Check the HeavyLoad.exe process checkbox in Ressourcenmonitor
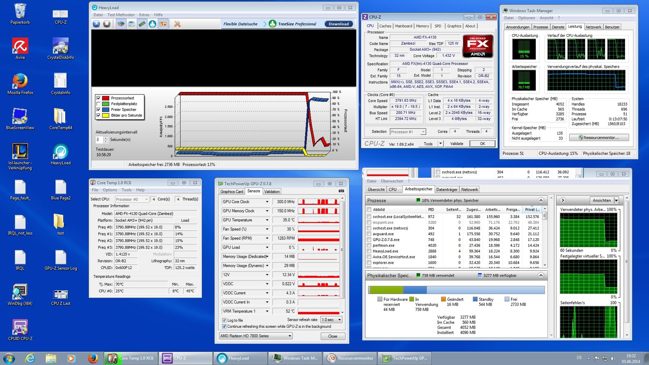This screenshot has height=365, width=649. [x=369, y=251]
